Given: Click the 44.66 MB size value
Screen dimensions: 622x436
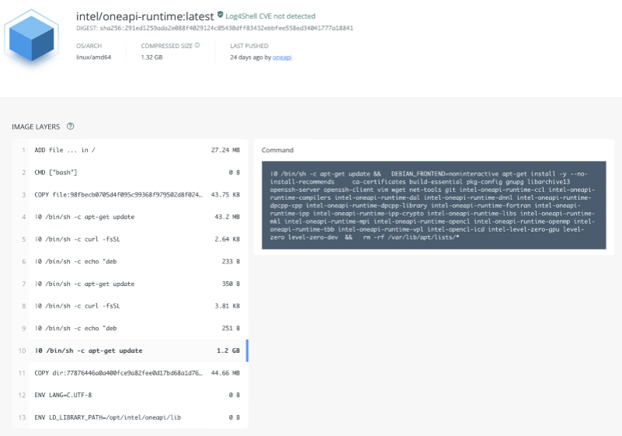Looking at the screenshot, I should [x=225, y=373].
